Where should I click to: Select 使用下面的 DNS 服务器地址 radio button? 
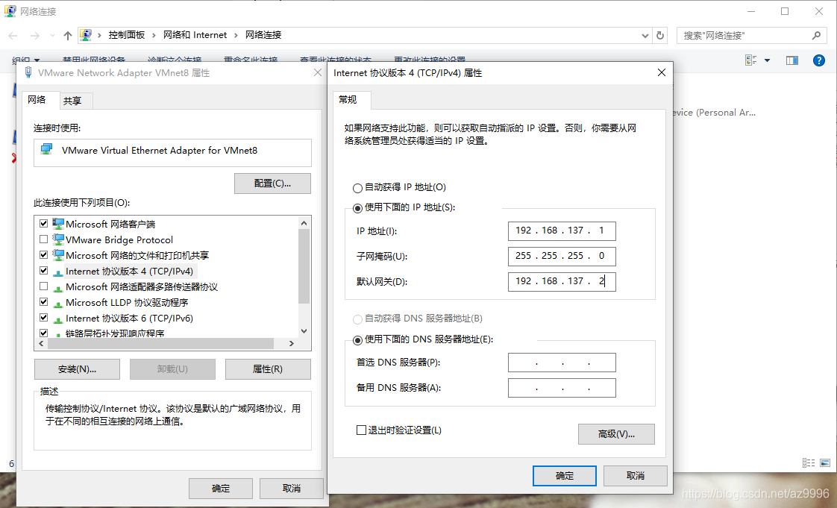tap(357, 340)
